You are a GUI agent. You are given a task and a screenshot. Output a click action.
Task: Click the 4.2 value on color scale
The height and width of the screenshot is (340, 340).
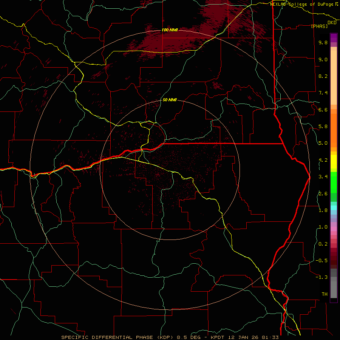coord(323,160)
